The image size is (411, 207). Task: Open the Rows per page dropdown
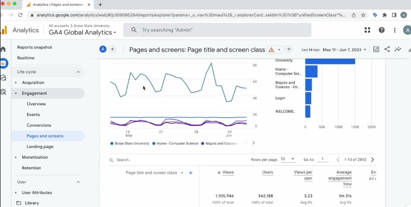coord(288,159)
